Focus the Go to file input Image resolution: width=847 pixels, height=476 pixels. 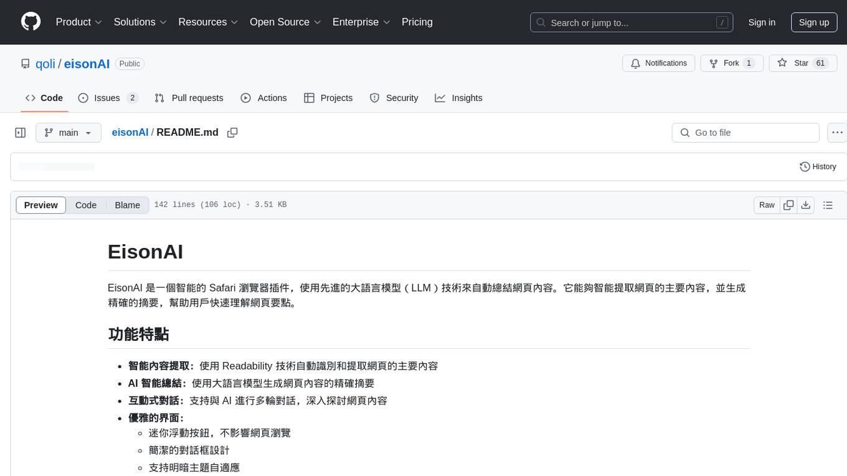(745, 133)
